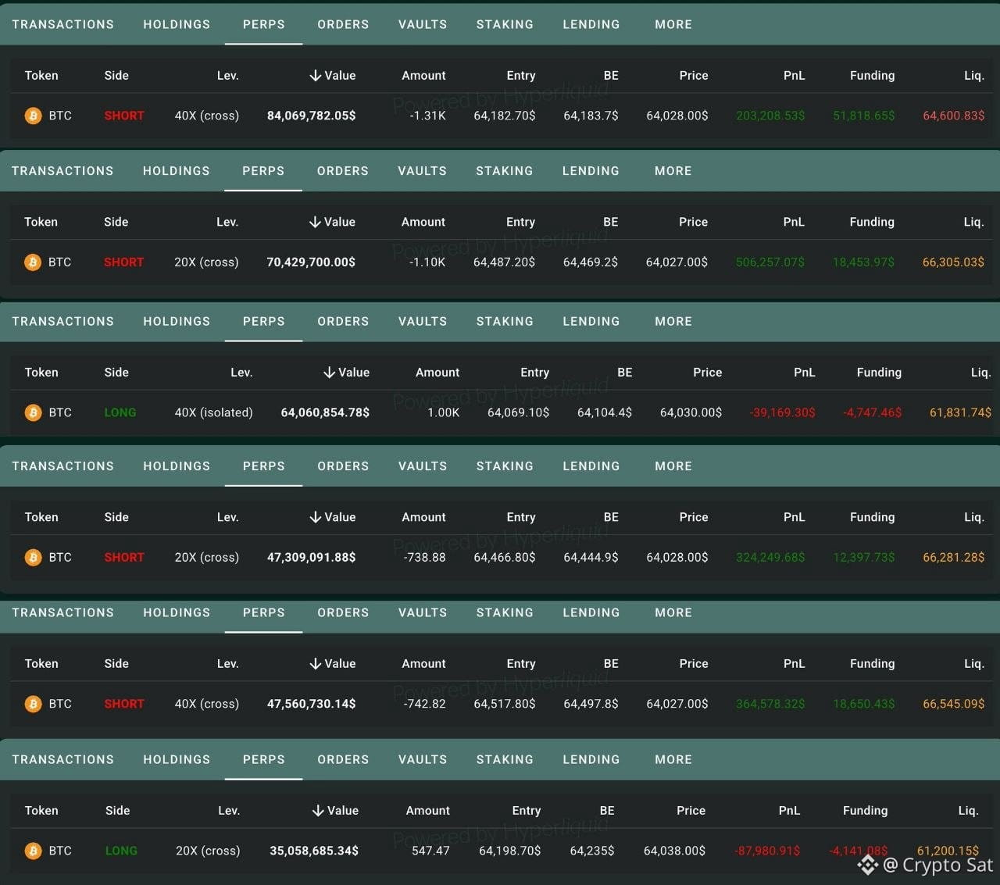Open VAULTS tab in the 47,309,091.88$ position panel
1000x885 pixels.
[423, 466]
